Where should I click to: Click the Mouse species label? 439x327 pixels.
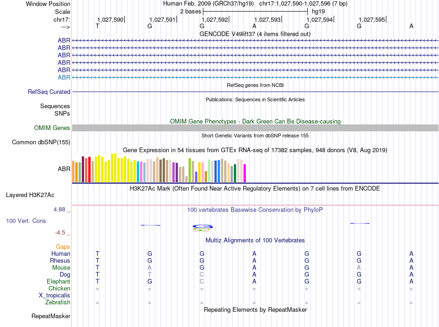(x=61, y=268)
